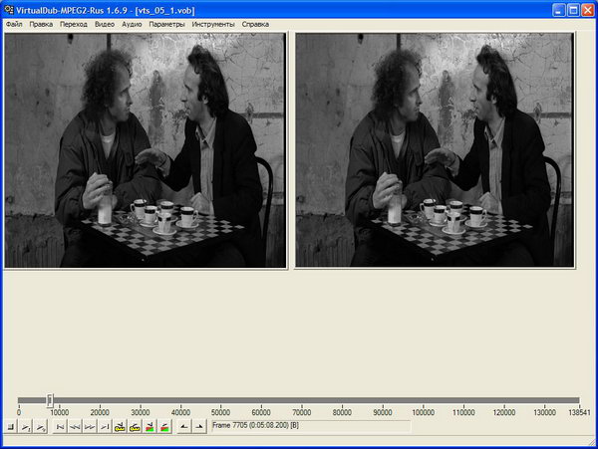Scan backward for previous scene change
598x449 pixels.
point(149,426)
